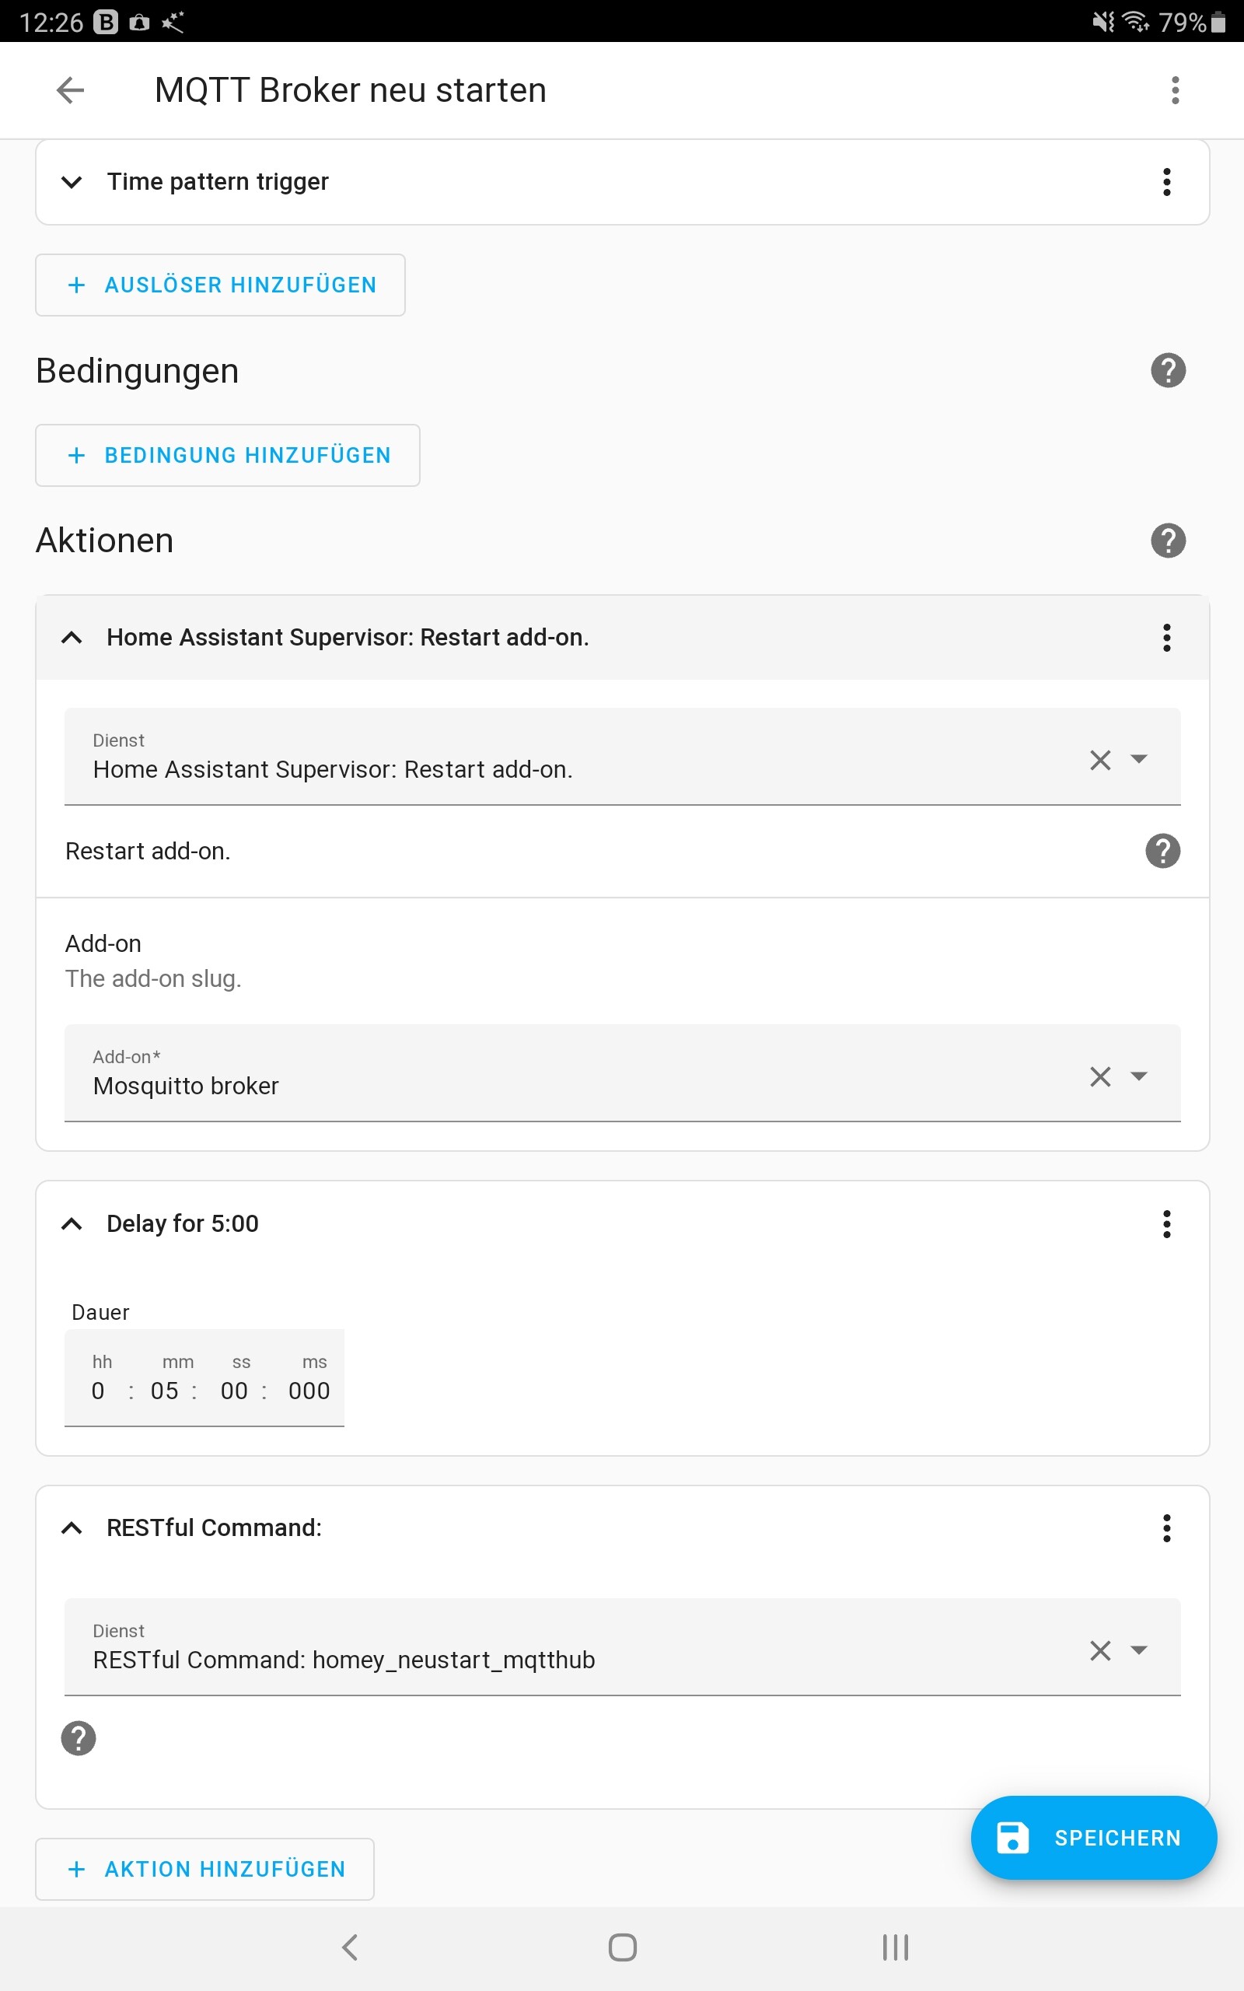1244x1991 pixels.
Task: Clear the Mosquitto broker add-on selection
Action: (x=1100, y=1076)
